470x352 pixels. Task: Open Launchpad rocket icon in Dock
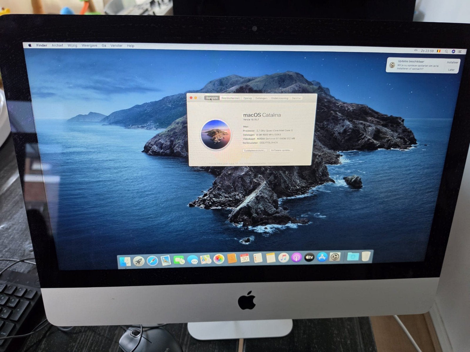point(138,261)
